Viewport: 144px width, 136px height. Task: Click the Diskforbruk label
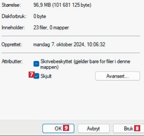14,16
